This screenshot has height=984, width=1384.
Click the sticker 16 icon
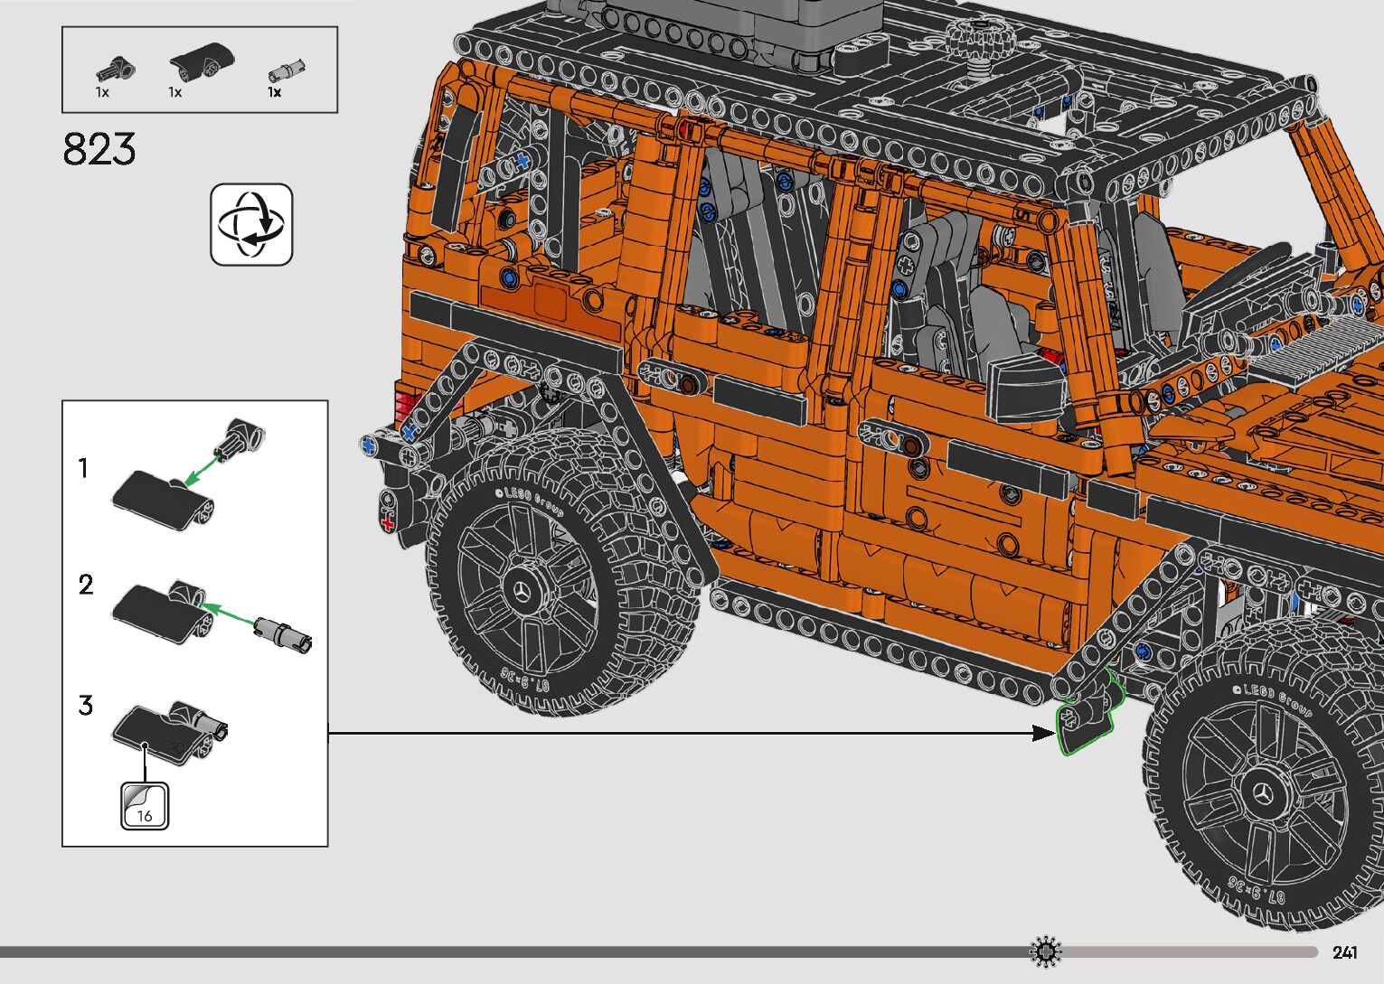[145, 806]
